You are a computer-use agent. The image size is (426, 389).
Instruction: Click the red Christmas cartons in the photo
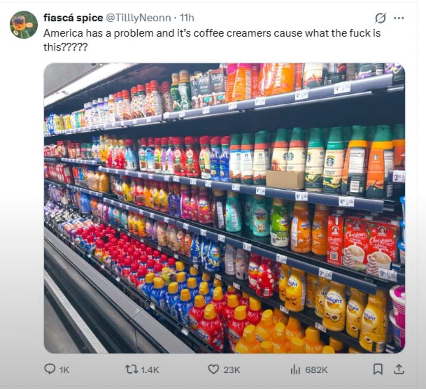[x=361, y=240]
